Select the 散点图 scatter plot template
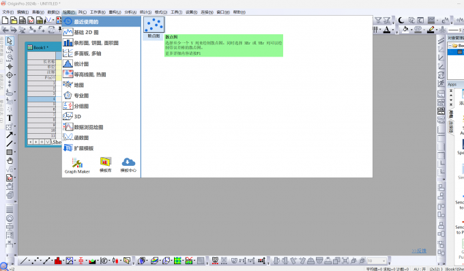 [154, 28]
